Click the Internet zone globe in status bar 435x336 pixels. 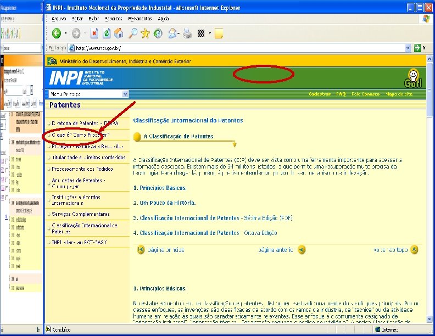377,329
